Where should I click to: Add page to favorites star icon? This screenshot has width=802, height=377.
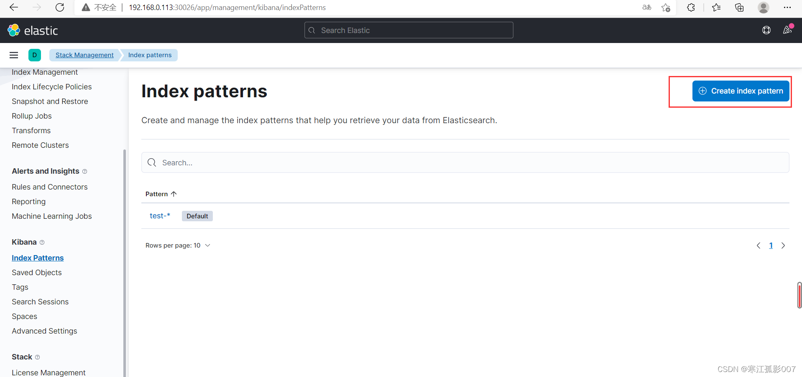[666, 8]
